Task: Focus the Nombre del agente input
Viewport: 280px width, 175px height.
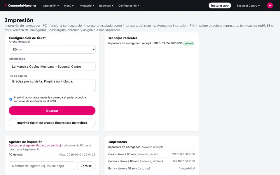Action: pyautogui.click(x=42, y=166)
